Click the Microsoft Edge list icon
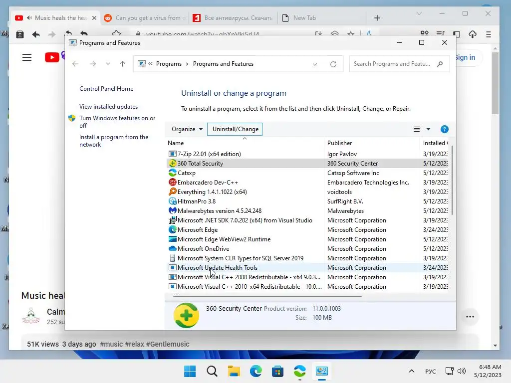This screenshot has width=511, height=383. (x=172, y=229)
